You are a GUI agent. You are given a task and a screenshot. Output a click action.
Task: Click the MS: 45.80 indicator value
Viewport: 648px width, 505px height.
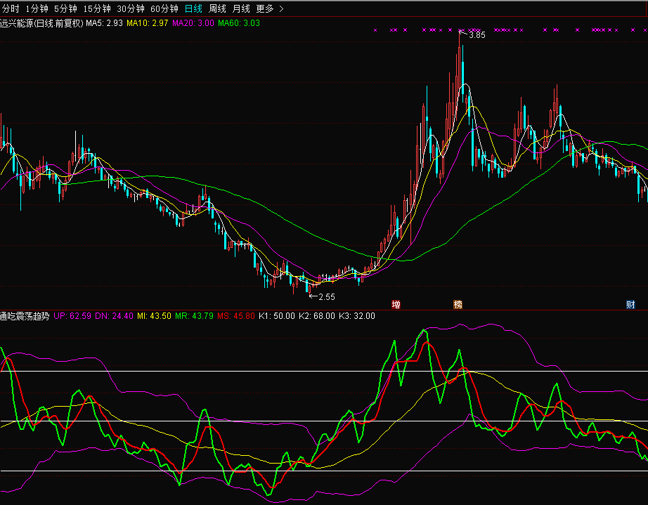point(236,316)
